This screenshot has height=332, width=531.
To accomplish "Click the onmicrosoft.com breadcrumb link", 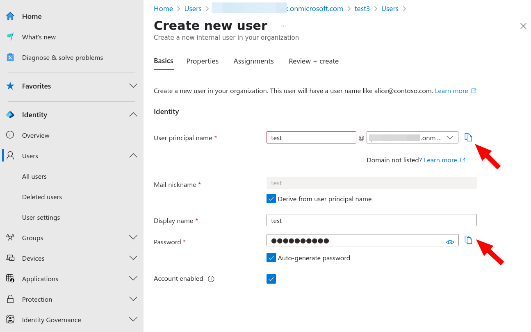I will click(278, 9).
